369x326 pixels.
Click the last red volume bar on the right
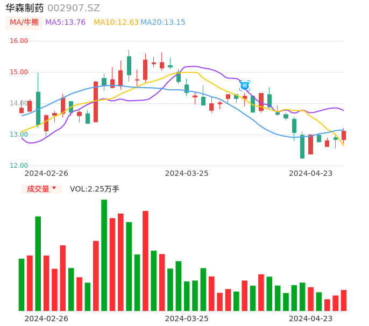(x=344, y=300)
